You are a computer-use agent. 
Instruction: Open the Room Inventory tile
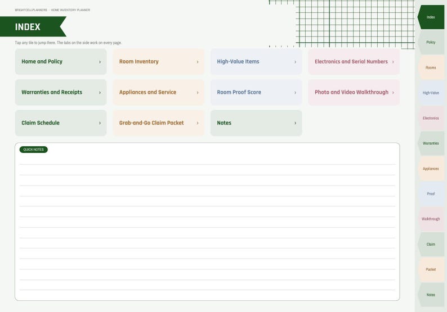(159, 61)
